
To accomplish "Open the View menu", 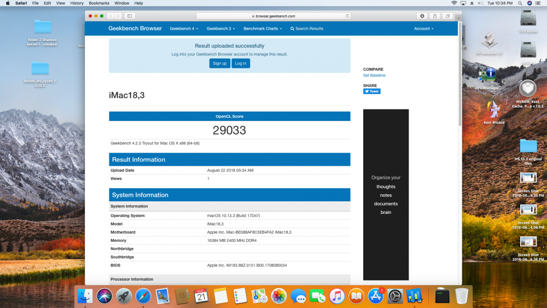I will tap(61, 3).
